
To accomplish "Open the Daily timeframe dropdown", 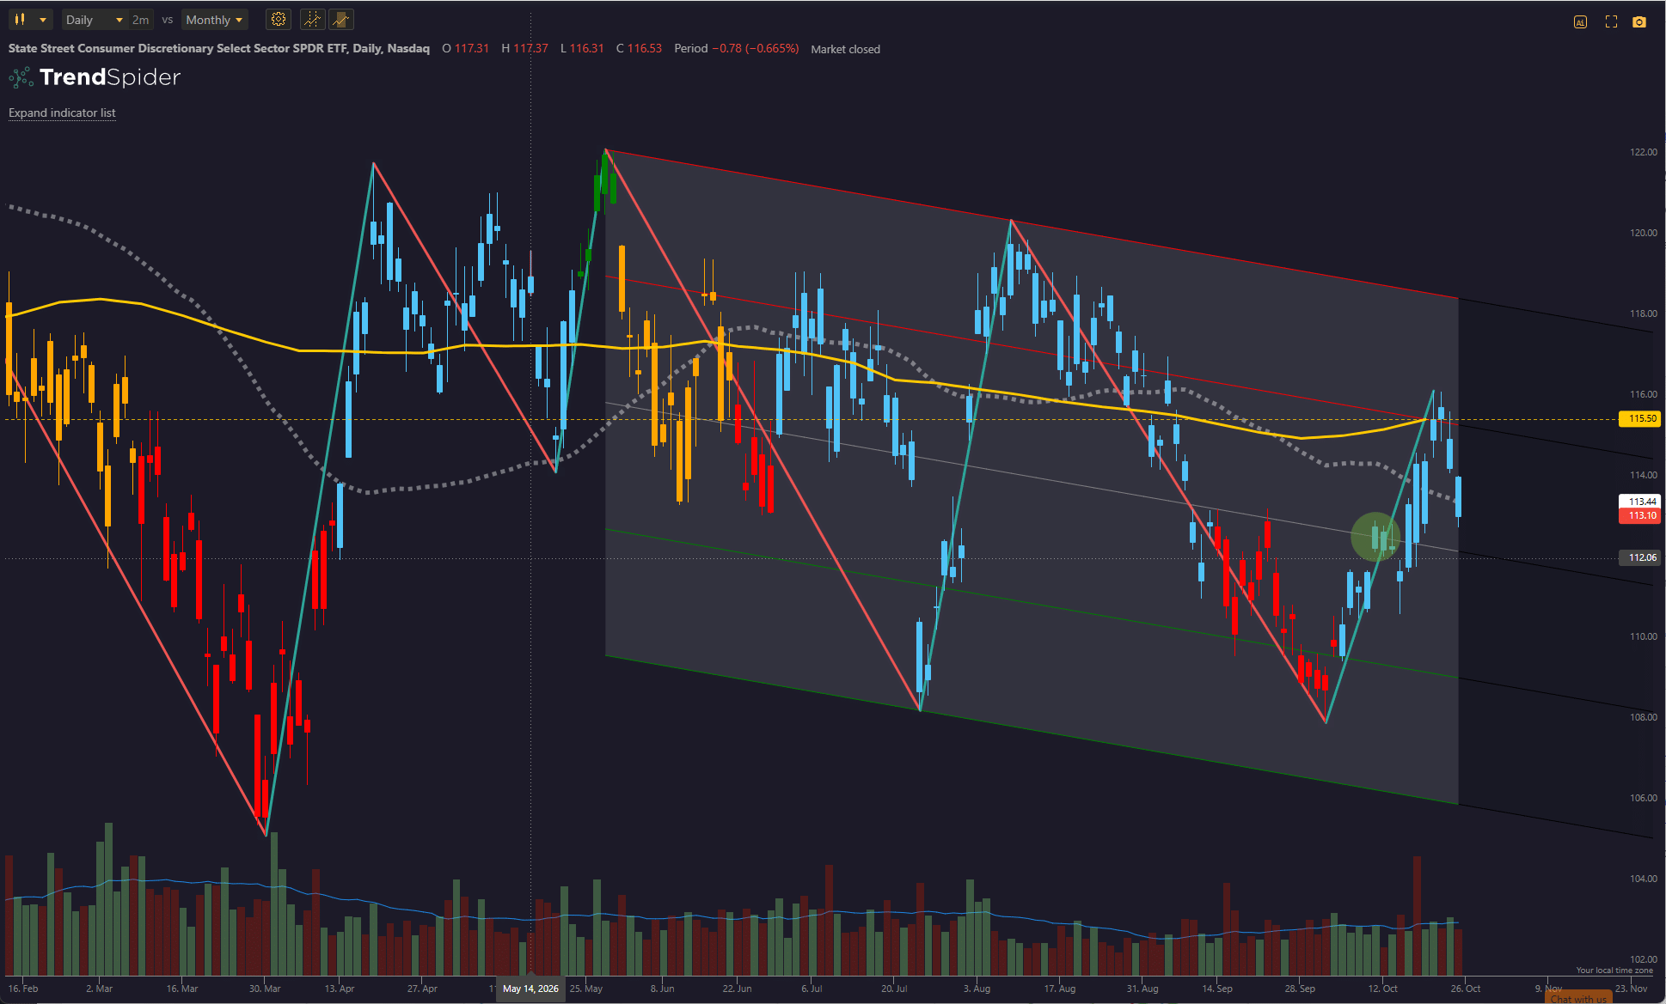I will 95,20.
